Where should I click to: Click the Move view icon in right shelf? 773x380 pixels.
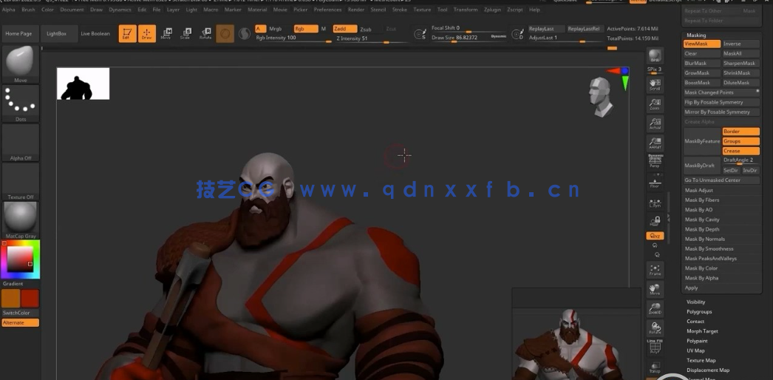[655, 289]
